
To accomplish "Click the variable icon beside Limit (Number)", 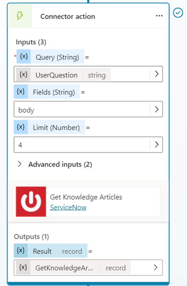I will pyautogui.click(x=21, y=127).
